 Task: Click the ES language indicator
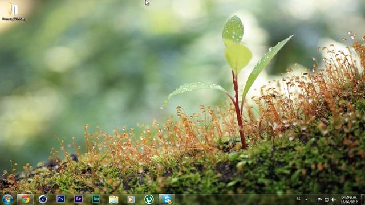pyautogui.click(x=298, y=199)
